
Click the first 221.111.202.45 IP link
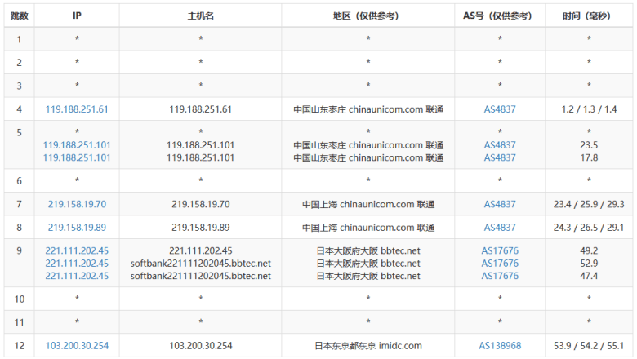pyautogui.click(x=77, y=250)
